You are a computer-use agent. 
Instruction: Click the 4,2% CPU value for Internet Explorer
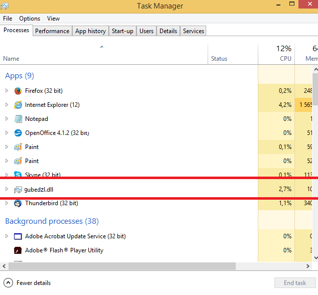pos(285,105)
